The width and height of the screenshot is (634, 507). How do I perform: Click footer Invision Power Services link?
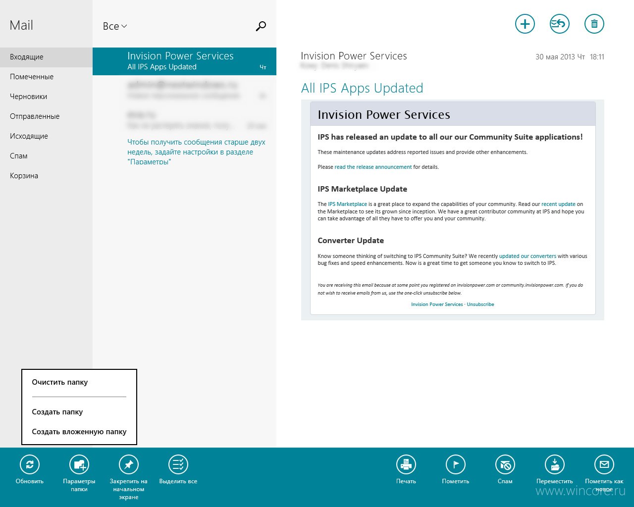(437, 304)
